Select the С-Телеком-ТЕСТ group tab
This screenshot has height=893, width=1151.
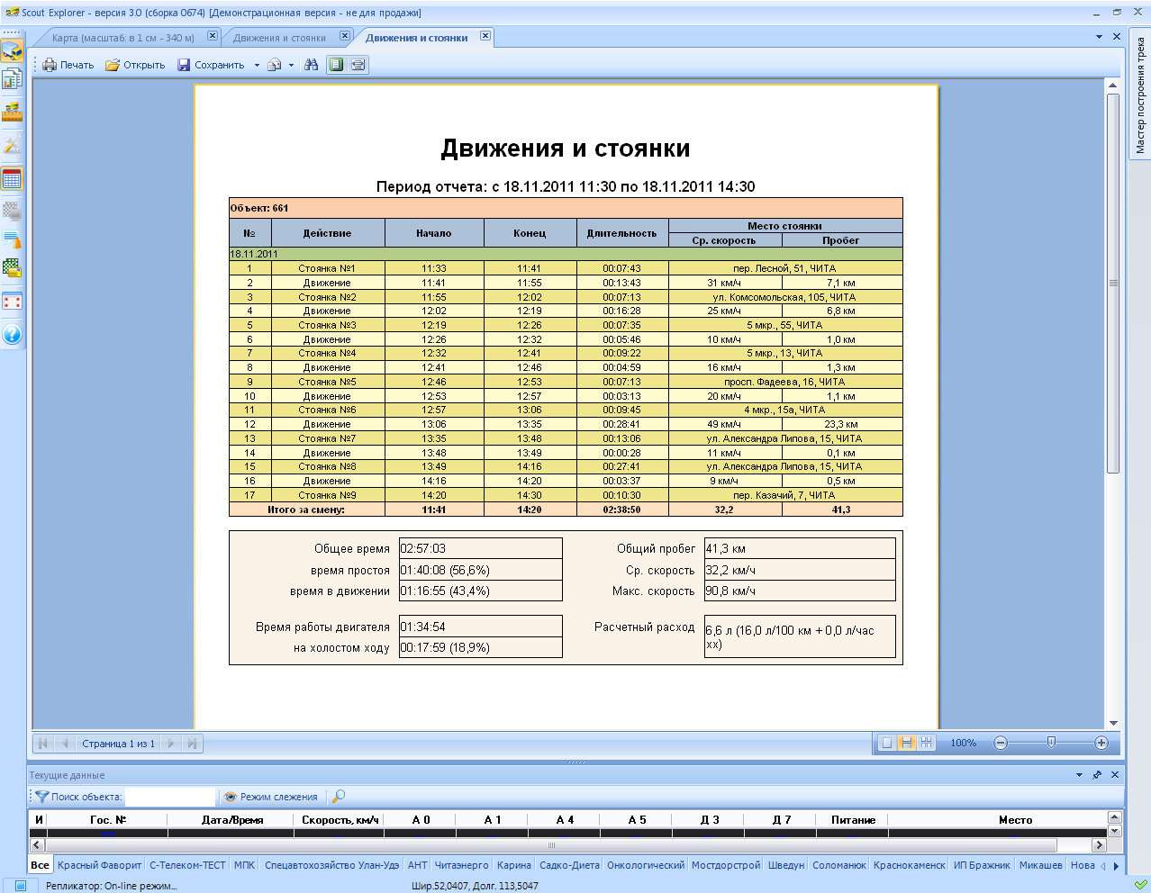pyautogui.click(x=187, y=865)
